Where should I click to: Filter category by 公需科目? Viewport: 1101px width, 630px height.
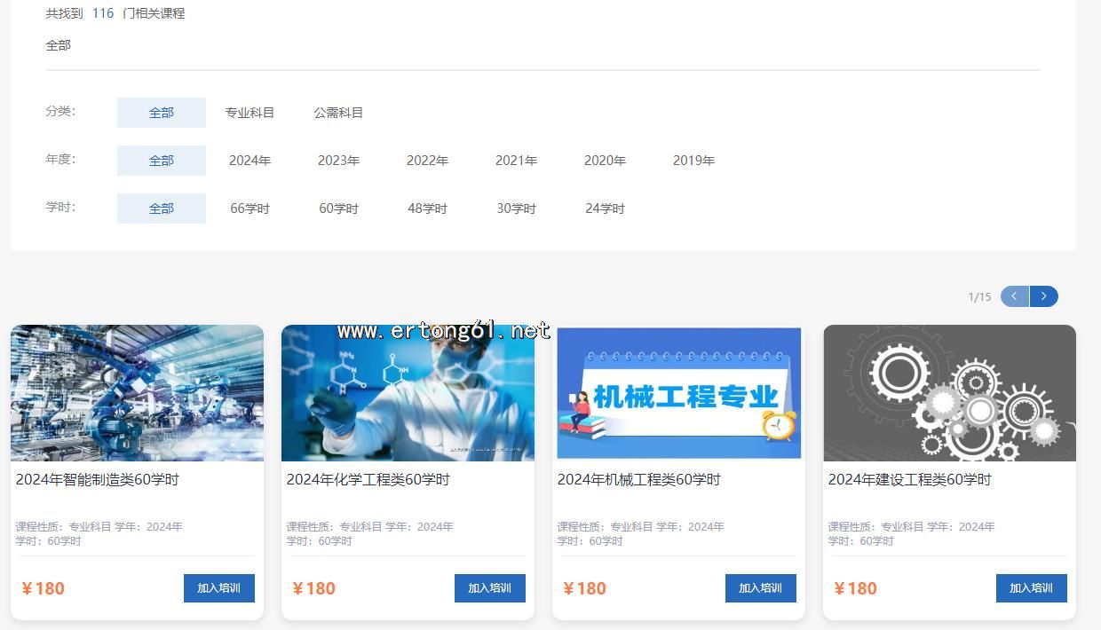coord(338,113)
